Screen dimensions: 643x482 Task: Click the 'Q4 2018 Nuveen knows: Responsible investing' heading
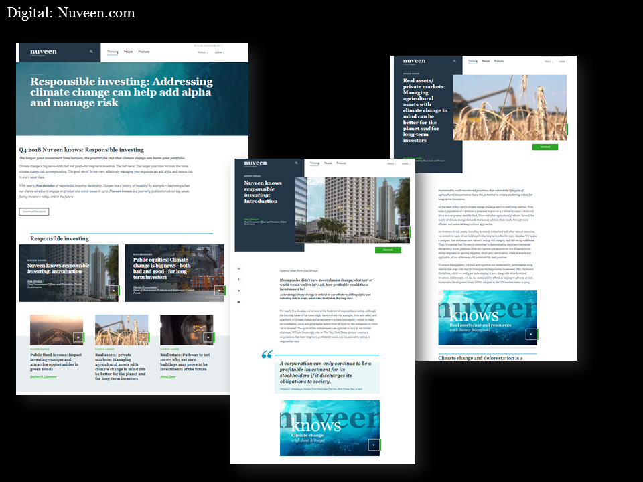(x=81, y=149)
